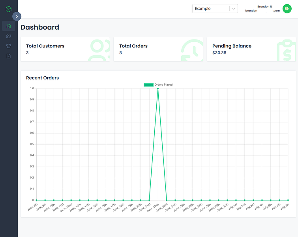
Task: Open the Total Customers card
Action: click(x=65, y=49)
